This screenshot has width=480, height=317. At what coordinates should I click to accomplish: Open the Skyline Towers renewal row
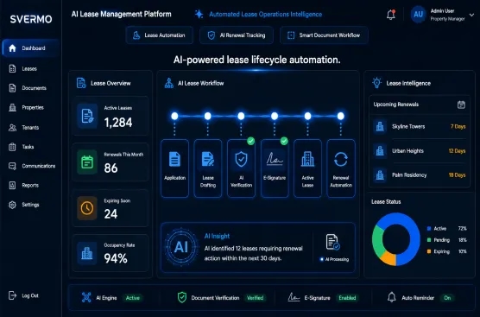point(420,126)
